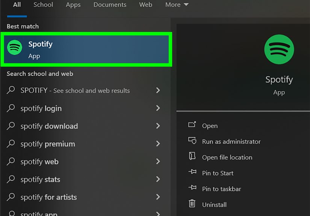Expand chevron for SPOTIFY web results
The width and height of the screenshot is (310, 216).
[158, 91]
